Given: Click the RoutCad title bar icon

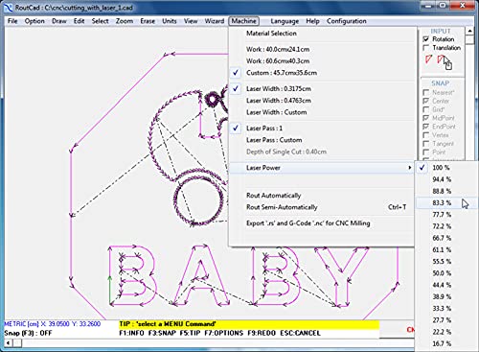Looking at the screenshot, I should coord(9,8).
